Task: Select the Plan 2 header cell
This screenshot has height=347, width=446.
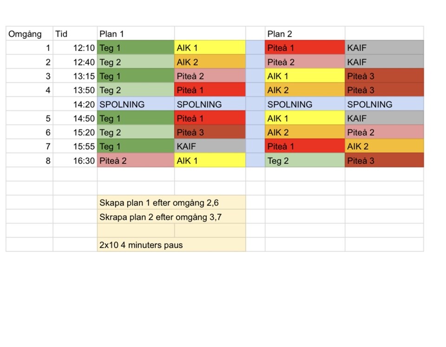Action: pyautogui.click(x=305, y=34)
